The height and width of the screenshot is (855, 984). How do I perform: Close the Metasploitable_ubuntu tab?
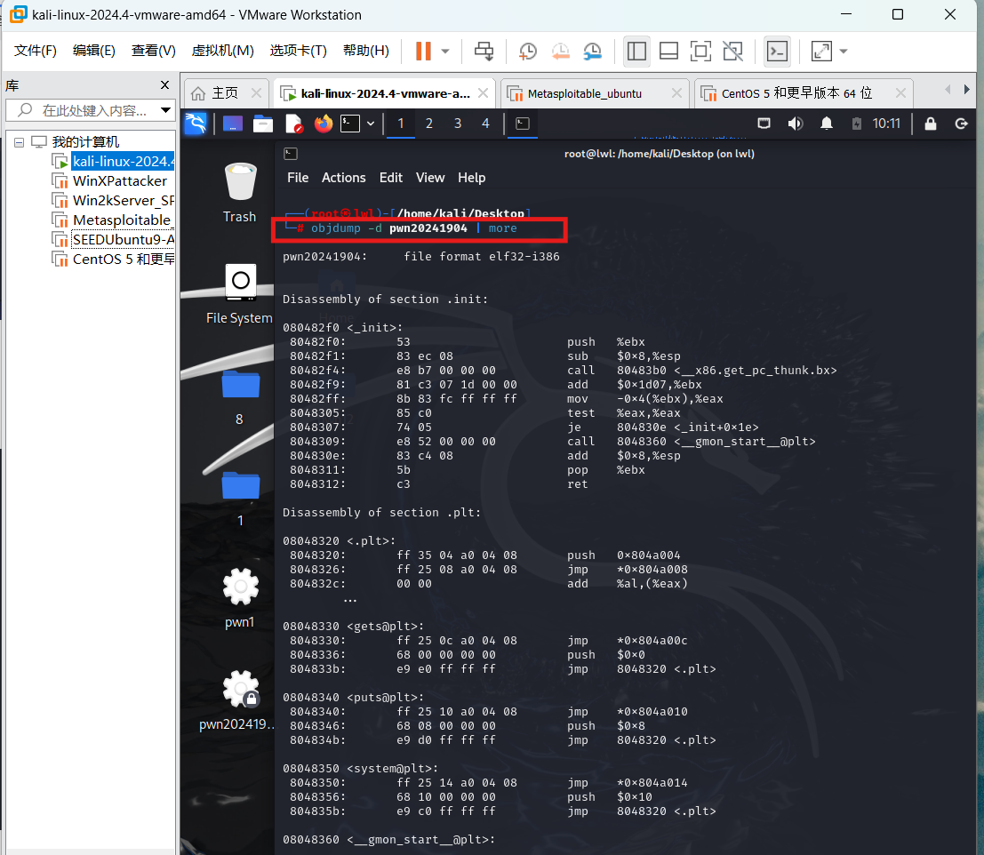pos(676,92)
